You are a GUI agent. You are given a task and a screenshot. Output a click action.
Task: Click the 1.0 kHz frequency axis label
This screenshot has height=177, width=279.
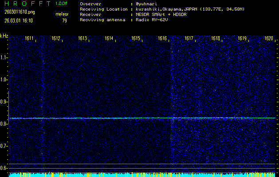[4, 80]
